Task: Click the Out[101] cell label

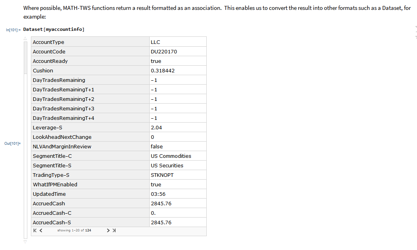Action: coord(12,144)
